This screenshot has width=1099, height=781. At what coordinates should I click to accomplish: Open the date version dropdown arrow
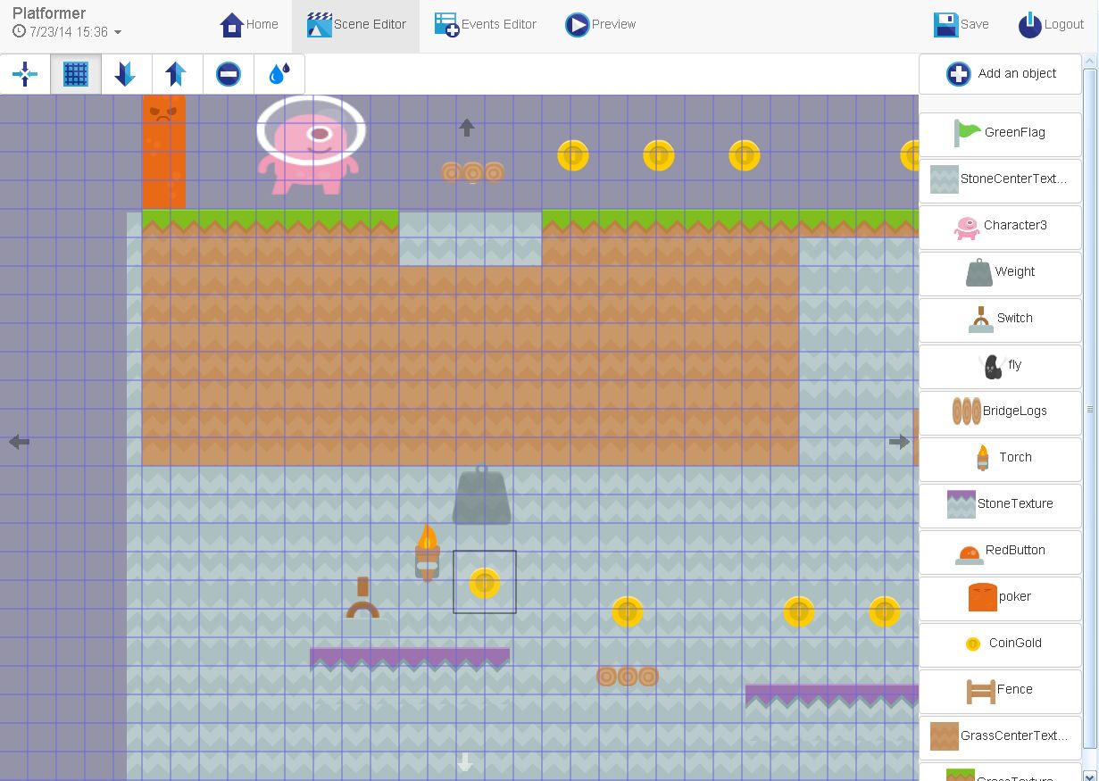(118, 33)
